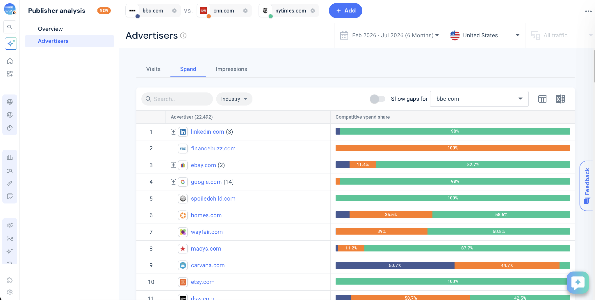
Task: Open the AI chat assistant bubble
Action: [x=578, y=282]
